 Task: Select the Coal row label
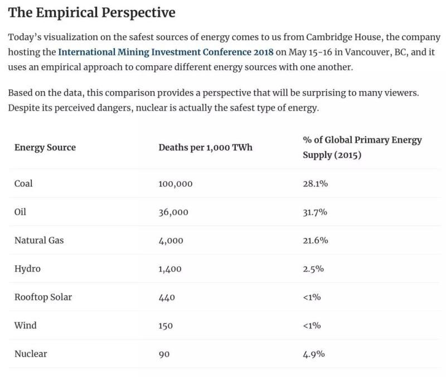click(23, 183)
